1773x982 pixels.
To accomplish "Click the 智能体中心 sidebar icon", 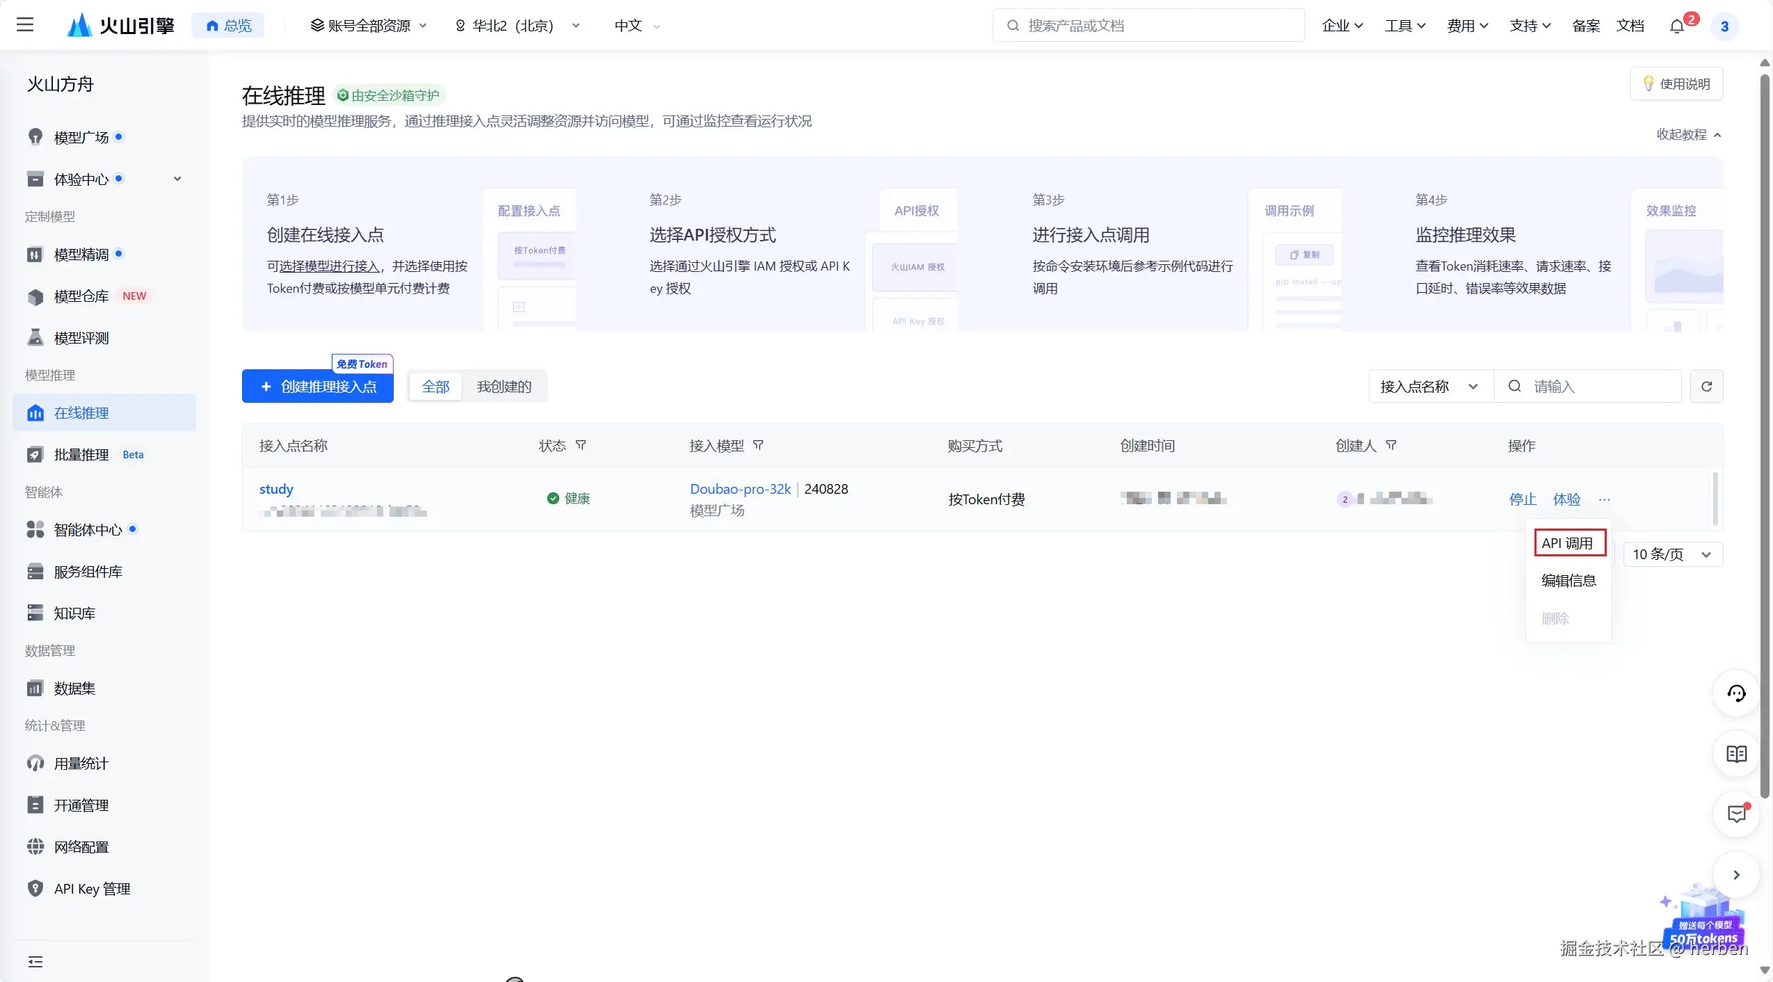I will 35,530.
